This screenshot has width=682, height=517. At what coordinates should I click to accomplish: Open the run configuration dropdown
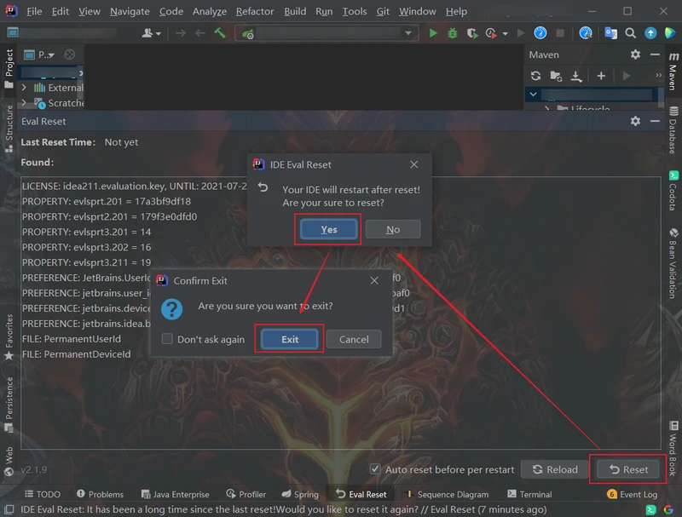(328, 33)
